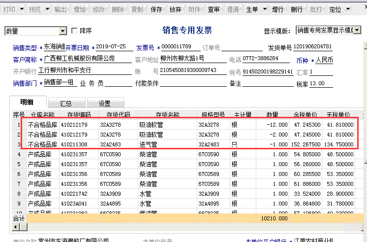Click the 打印 toolbar button
This screenshot has width=367, height=242.
tap(9, 9)
